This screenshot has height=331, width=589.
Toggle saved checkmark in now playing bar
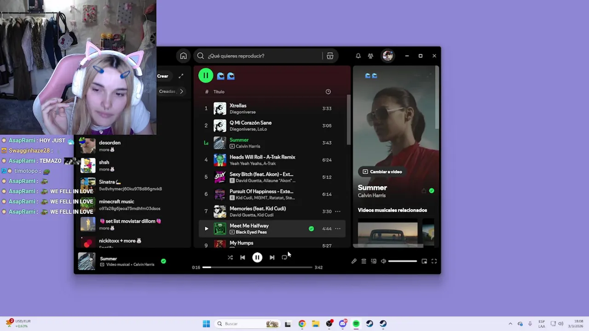click(163, 261)
